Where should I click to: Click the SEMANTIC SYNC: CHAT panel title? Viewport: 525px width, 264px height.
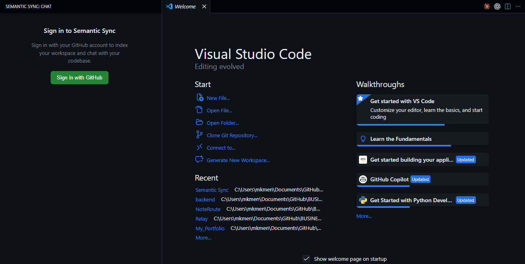point(29,6)
